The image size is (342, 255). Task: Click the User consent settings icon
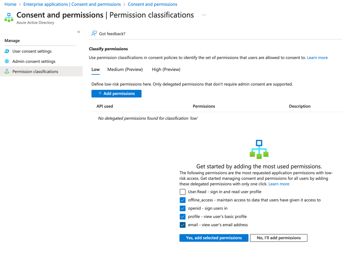pos(7,51)
